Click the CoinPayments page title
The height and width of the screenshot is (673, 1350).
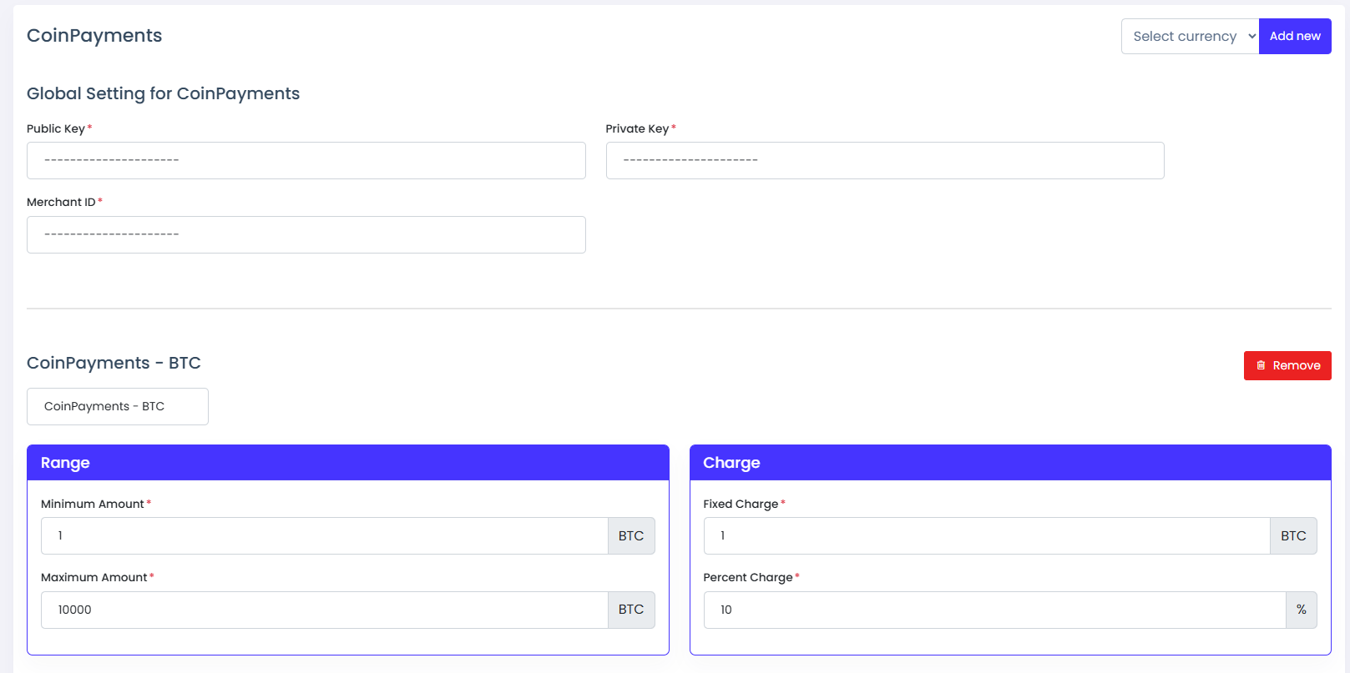tap(94, 35)
